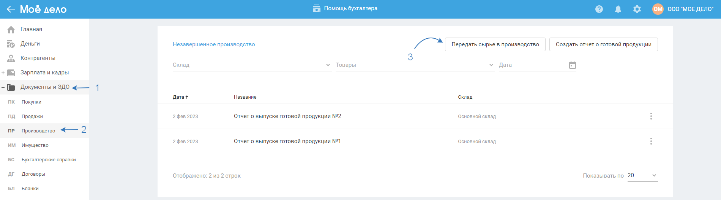Open the Товары filter dropdown
The image size is (721, 200).
415,65
